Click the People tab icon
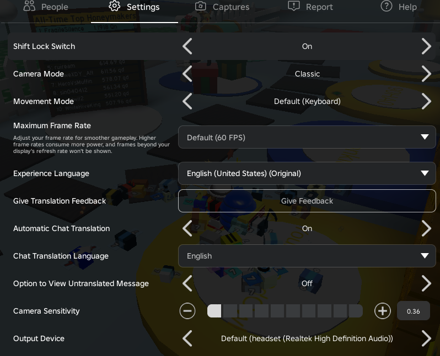The height and width of the screenshot is (356, 440). pyautogui.click(x=29, y=6)
